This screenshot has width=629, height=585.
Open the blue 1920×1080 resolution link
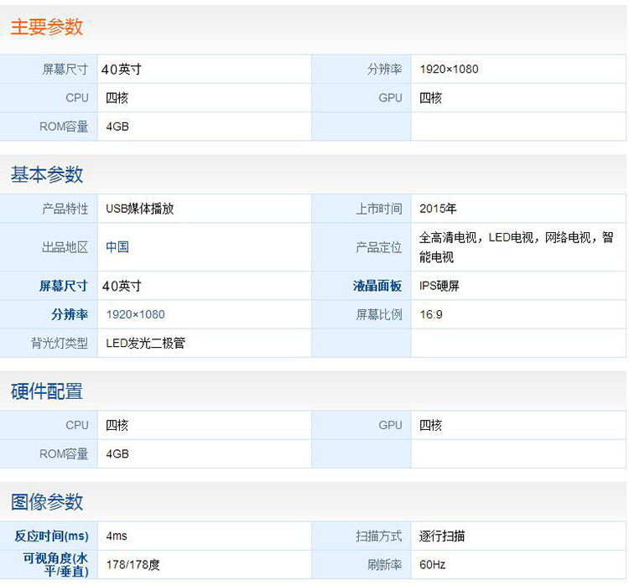click(135, 314)
